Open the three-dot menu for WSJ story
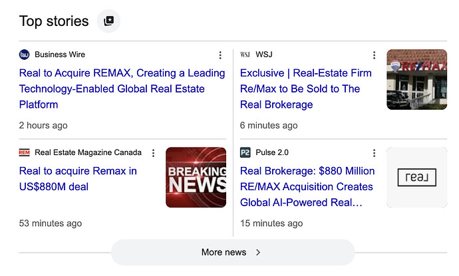The height and width of the screenshot is (276, 459). [x=374, y=55]
